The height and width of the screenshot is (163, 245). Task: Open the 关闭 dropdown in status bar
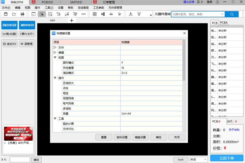pos(198,160)
